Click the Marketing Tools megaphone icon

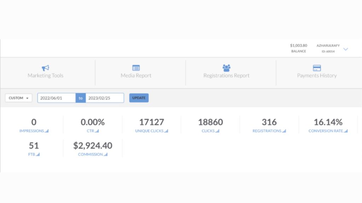[46, 68]
